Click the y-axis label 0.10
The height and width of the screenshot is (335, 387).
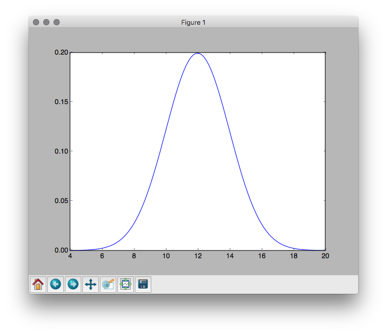tap(61, 152)
